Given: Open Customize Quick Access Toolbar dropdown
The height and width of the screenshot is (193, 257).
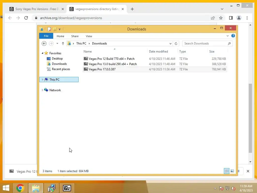Looking at the screenshot, I should pos(60,29).
